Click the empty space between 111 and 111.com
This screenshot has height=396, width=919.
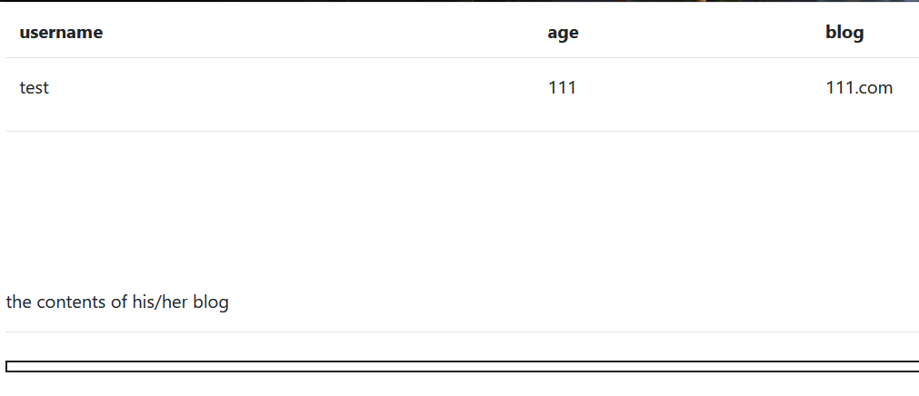point(701,88)
